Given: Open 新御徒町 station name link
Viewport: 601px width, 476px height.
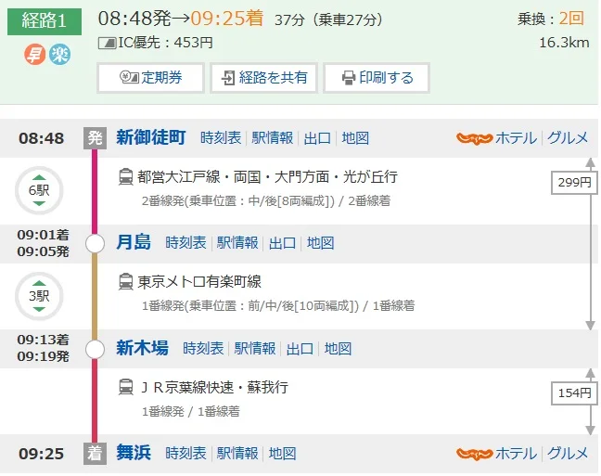Looking at the screenshot, I should click(151, 137).
